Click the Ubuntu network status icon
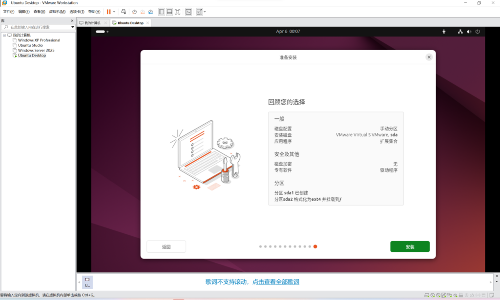Viewport: 500px width, 300px height. [460, 32]
